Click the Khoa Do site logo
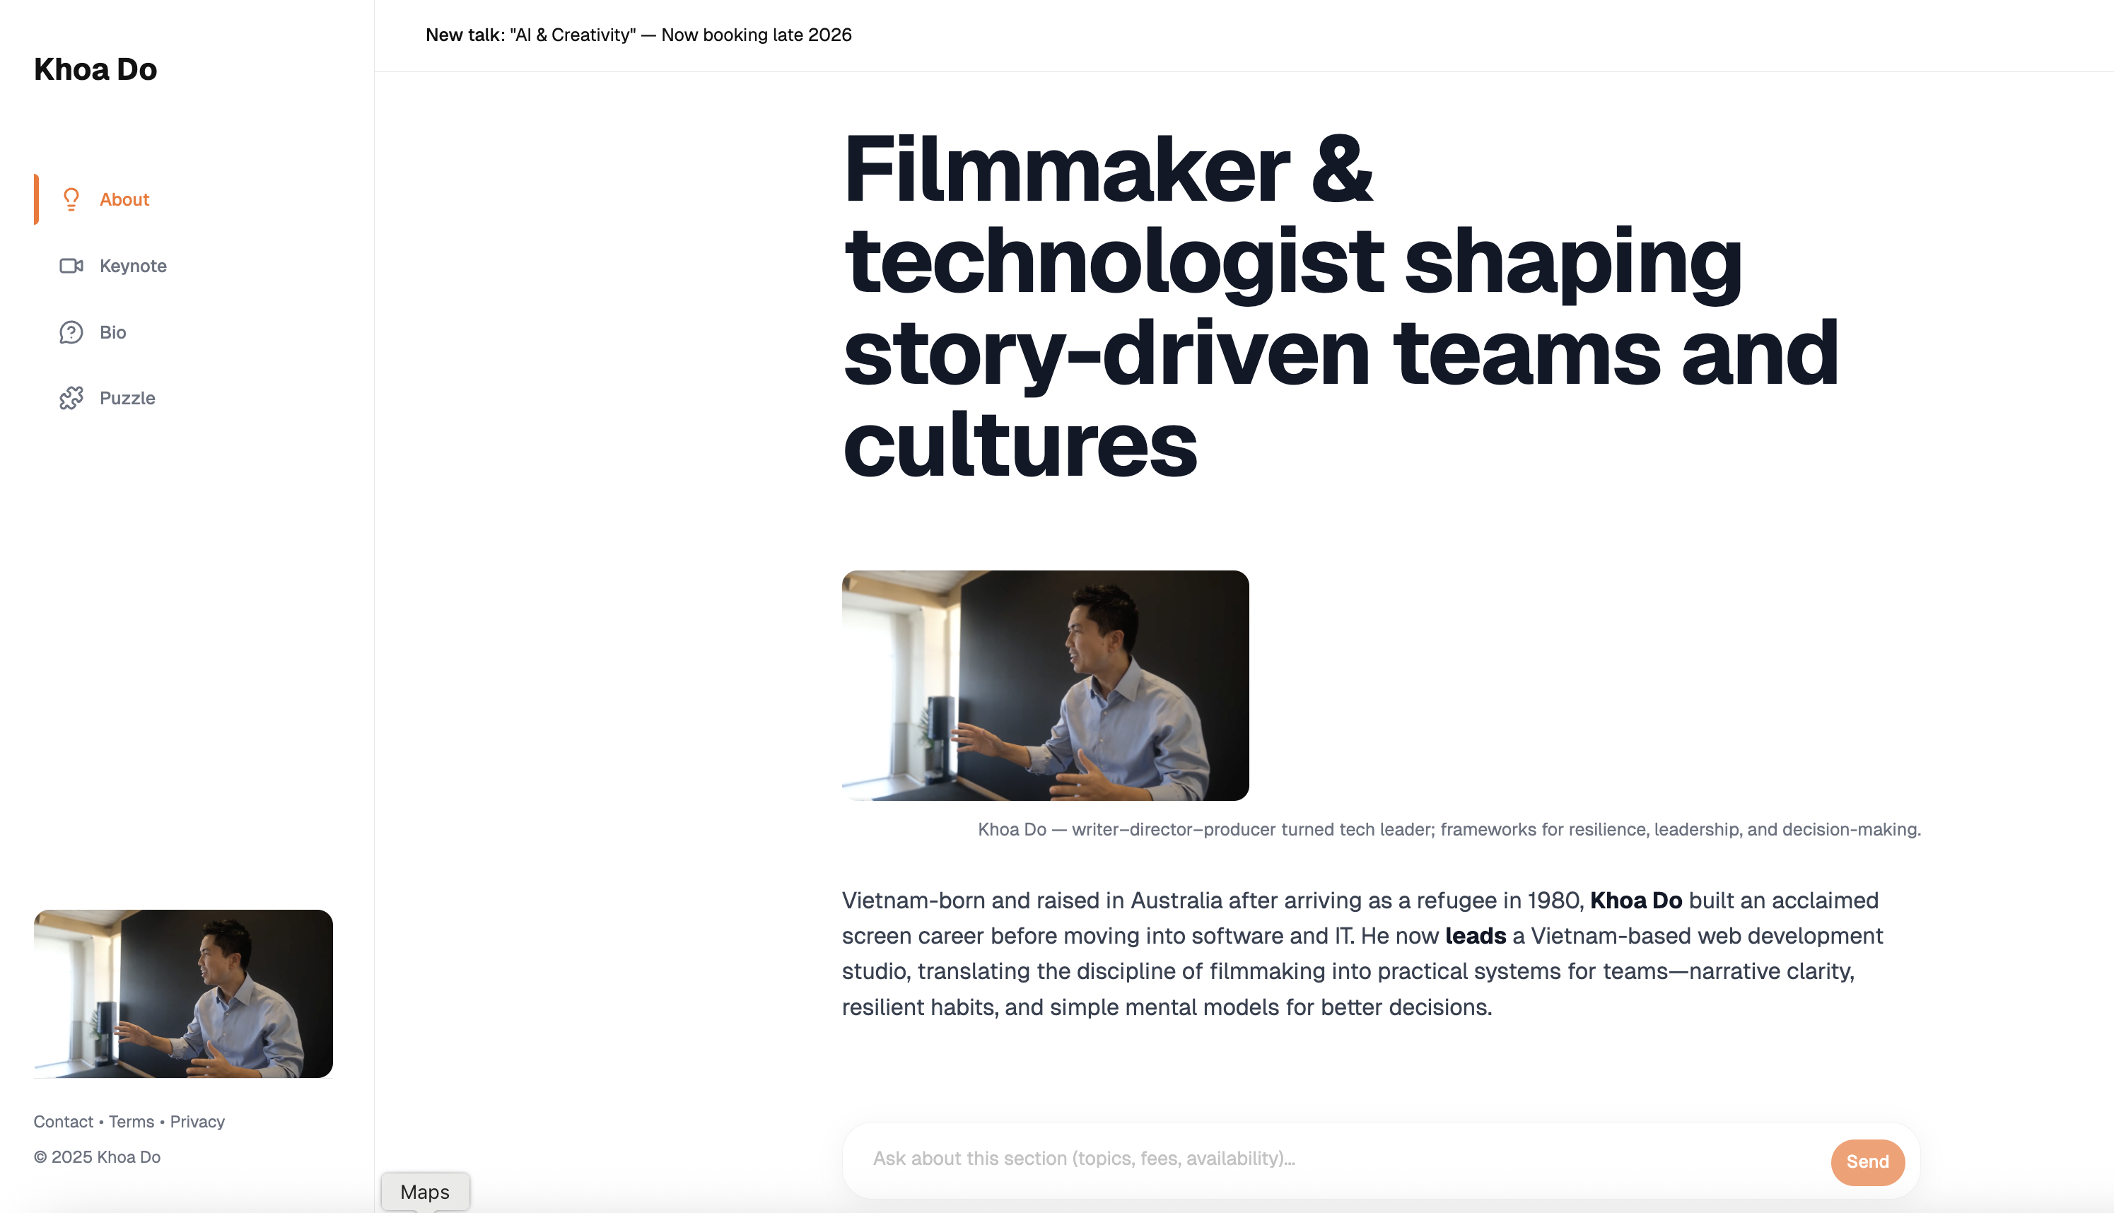Screen dimensions: 2114x1213 95,69
